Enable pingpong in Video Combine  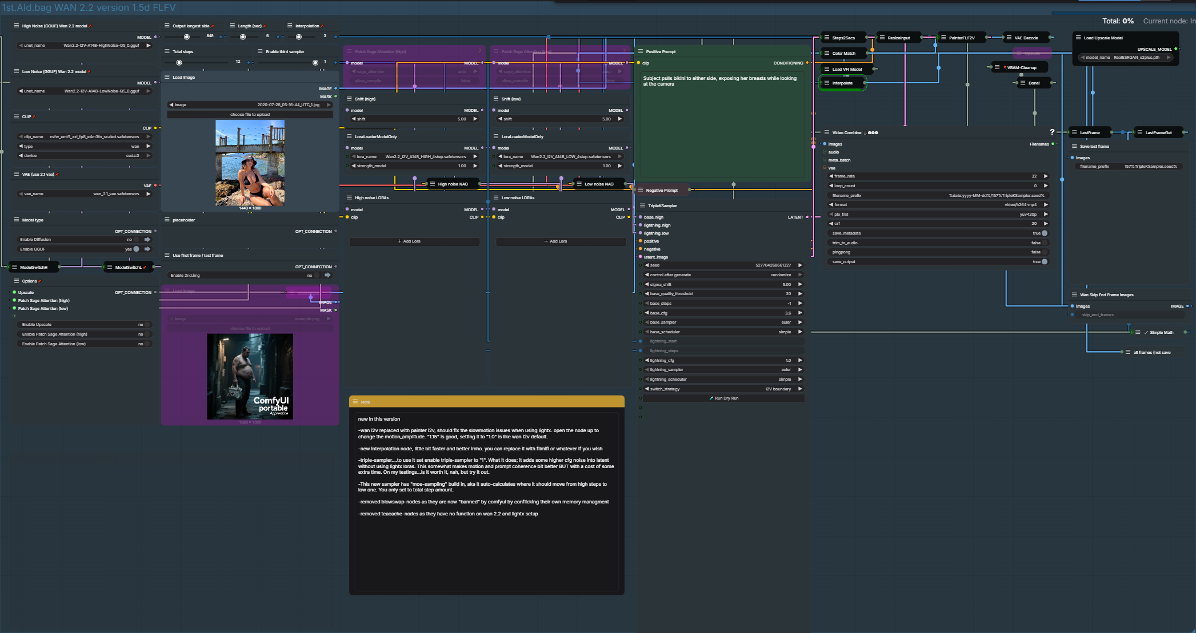coord(1045,252)
